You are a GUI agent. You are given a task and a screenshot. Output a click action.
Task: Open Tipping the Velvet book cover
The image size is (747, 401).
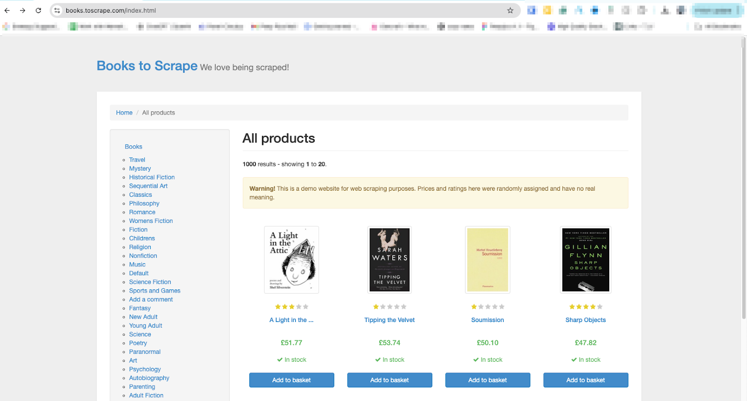389,260
